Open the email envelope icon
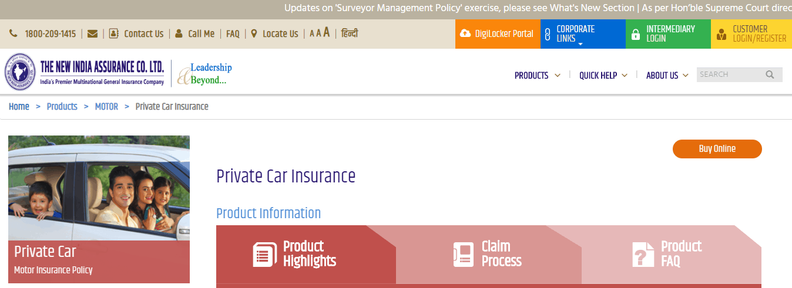The height and width of the screenshot is (288, 792). [92, 34]
